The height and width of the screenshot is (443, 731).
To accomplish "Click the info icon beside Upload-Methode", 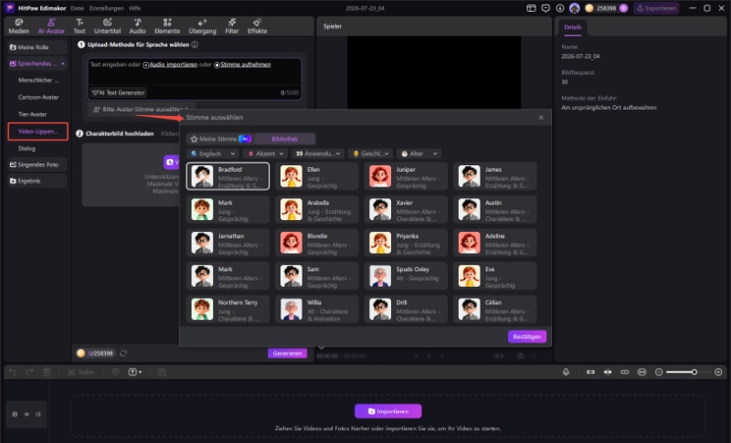I will click(195, 45).
